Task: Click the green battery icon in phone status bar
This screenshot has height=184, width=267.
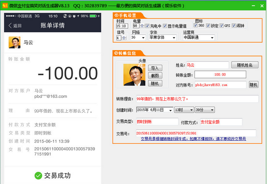Action: click(93, 16)
